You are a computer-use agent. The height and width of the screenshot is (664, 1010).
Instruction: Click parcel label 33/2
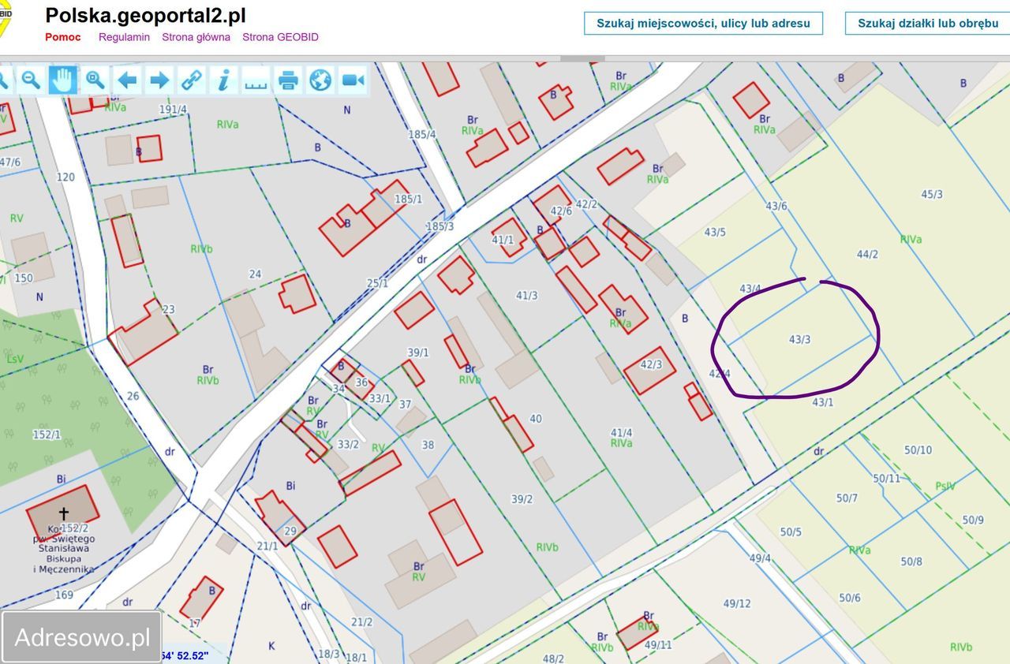pos(348,445)
